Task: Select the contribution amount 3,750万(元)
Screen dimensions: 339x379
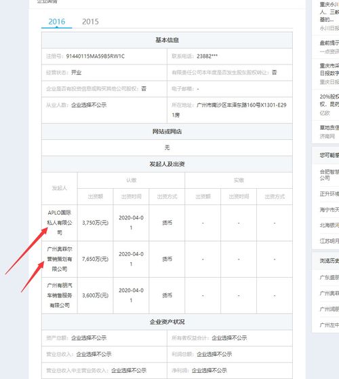Action: [96, 223]
